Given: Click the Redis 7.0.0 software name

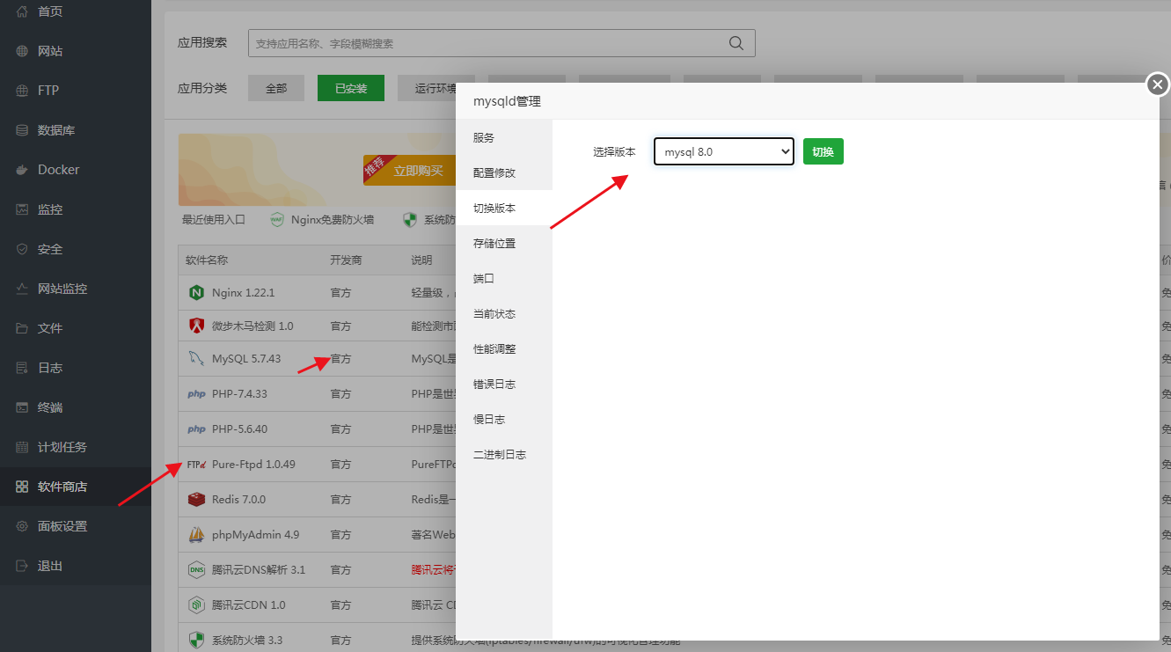Looking at the screenshot, I should 238,500.
